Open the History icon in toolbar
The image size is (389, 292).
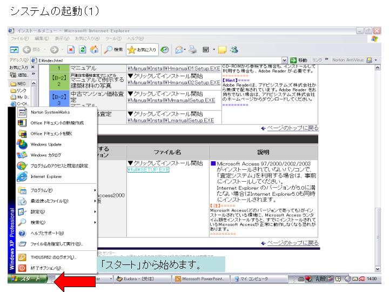pos(164,50)
